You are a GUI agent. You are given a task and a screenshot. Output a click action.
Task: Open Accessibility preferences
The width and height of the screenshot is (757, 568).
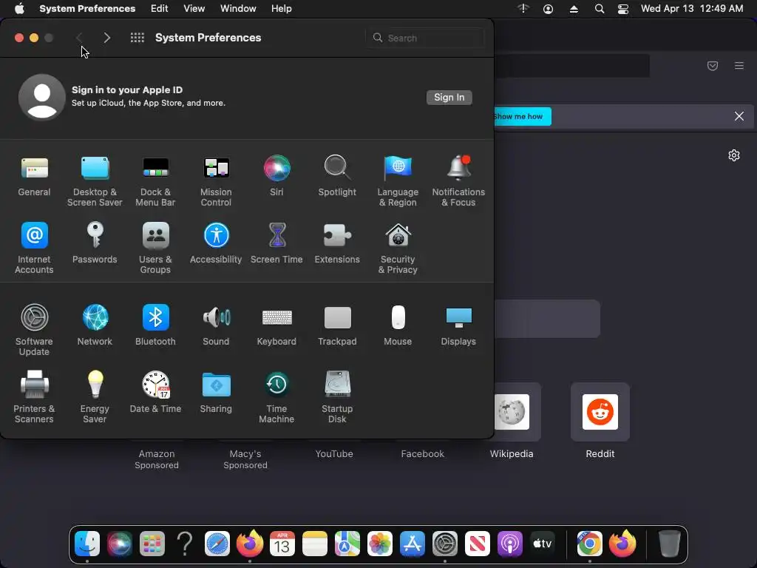[216, 243]
